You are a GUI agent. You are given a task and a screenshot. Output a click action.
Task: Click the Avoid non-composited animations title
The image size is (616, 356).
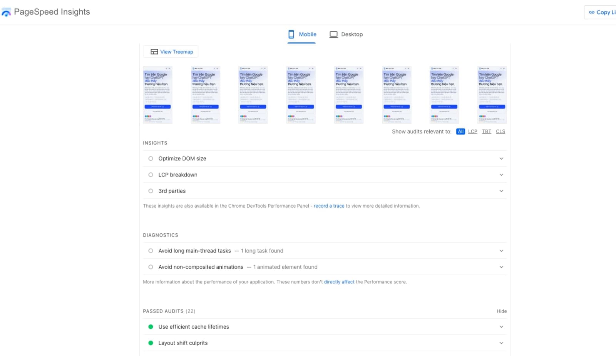tap(201, 267)
